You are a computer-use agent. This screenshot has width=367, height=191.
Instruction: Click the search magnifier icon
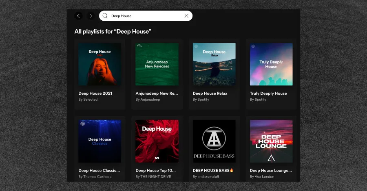tap(105, 15)
